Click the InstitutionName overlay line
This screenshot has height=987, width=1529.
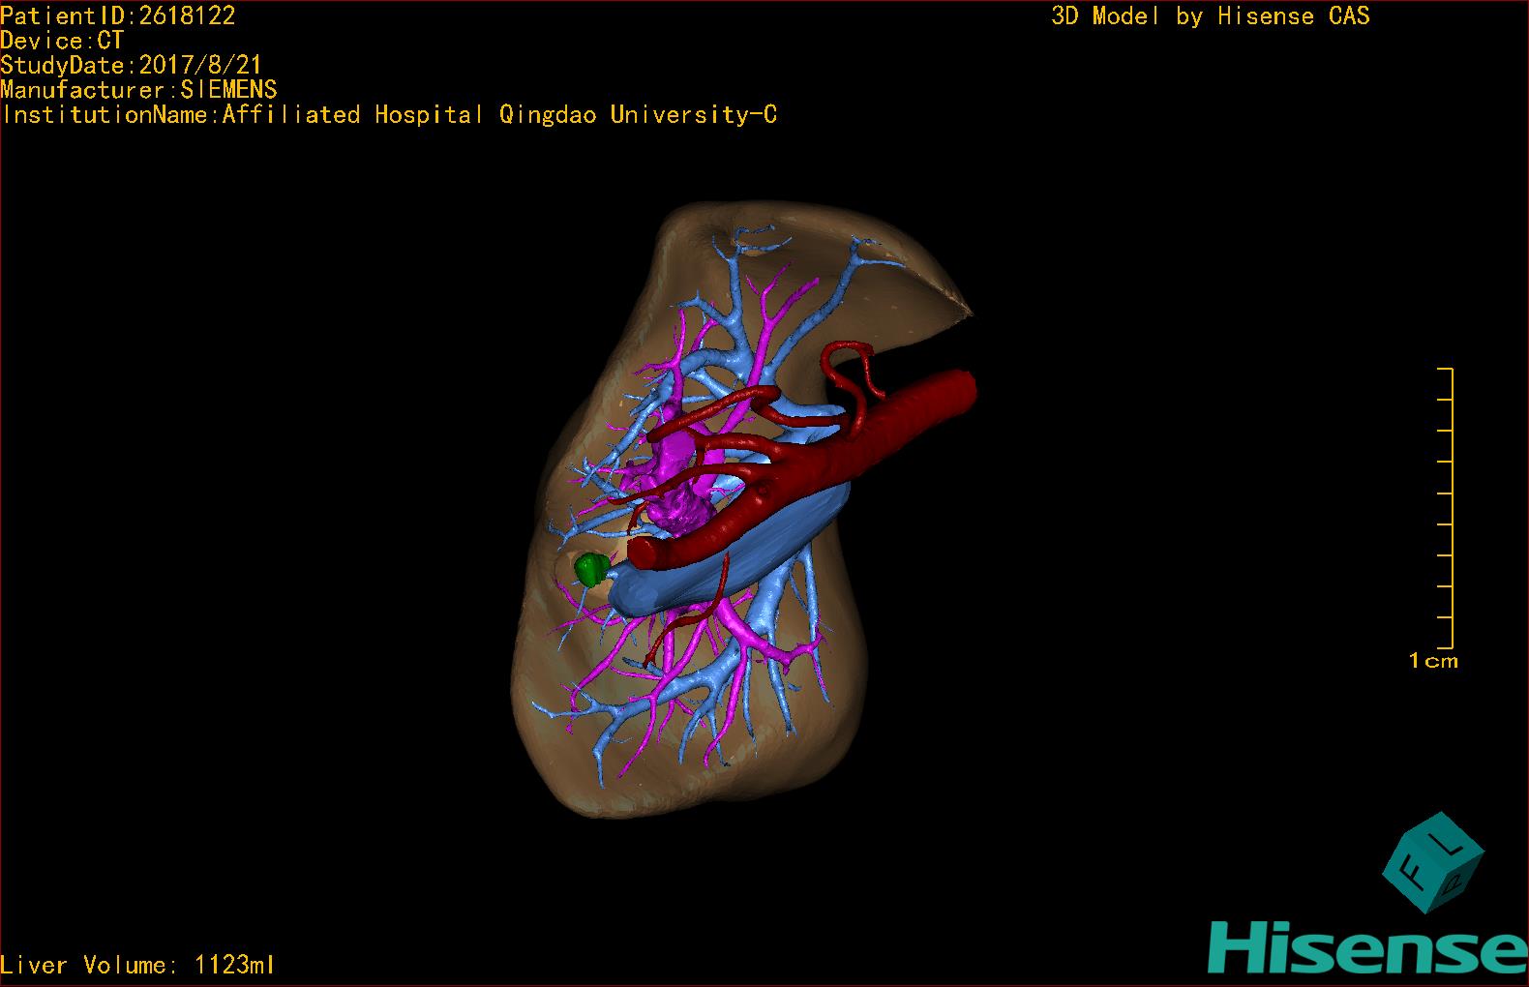tap(389, 115)
